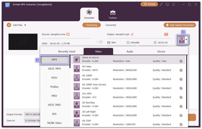Click the source info icon beside sample3.wma
The image size is (202, 129).
68,34
